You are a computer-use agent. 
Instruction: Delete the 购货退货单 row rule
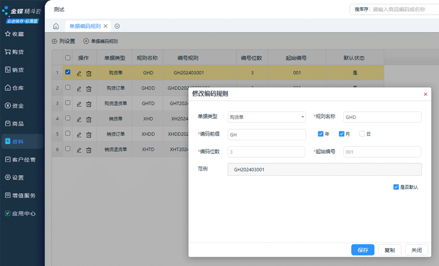[x=89, y=104]
